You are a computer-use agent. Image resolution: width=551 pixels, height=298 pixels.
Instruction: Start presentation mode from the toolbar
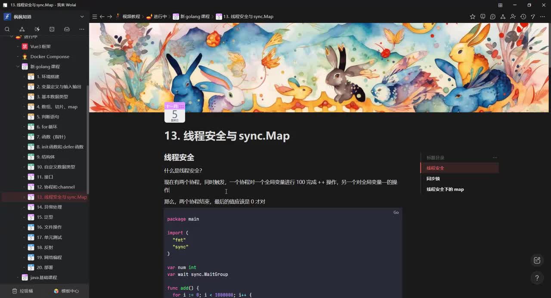point(483,16)
